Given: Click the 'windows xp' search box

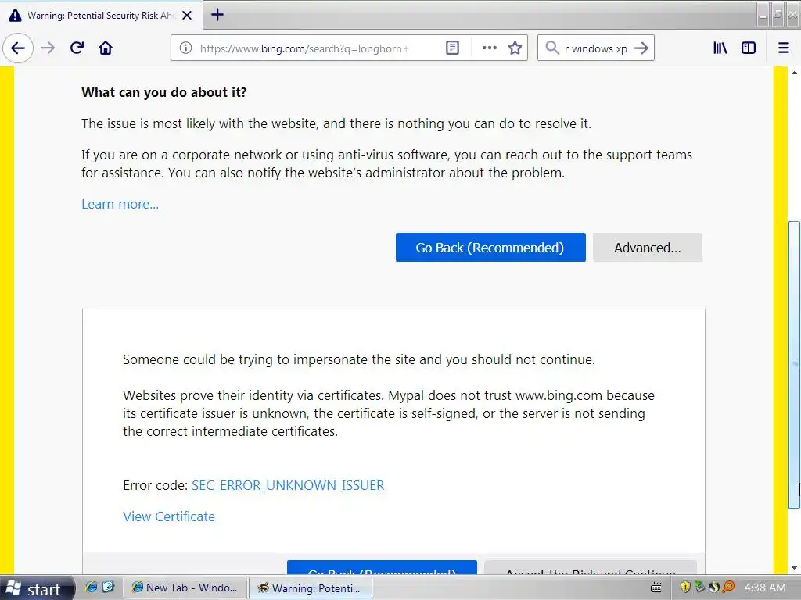Looking at the screenshot, I should (x=595, y=48).
